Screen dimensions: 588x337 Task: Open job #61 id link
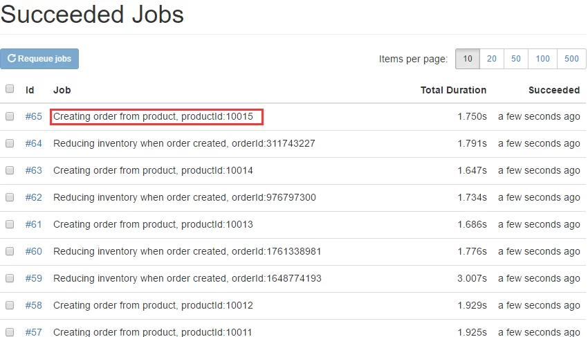pos(34,224)
